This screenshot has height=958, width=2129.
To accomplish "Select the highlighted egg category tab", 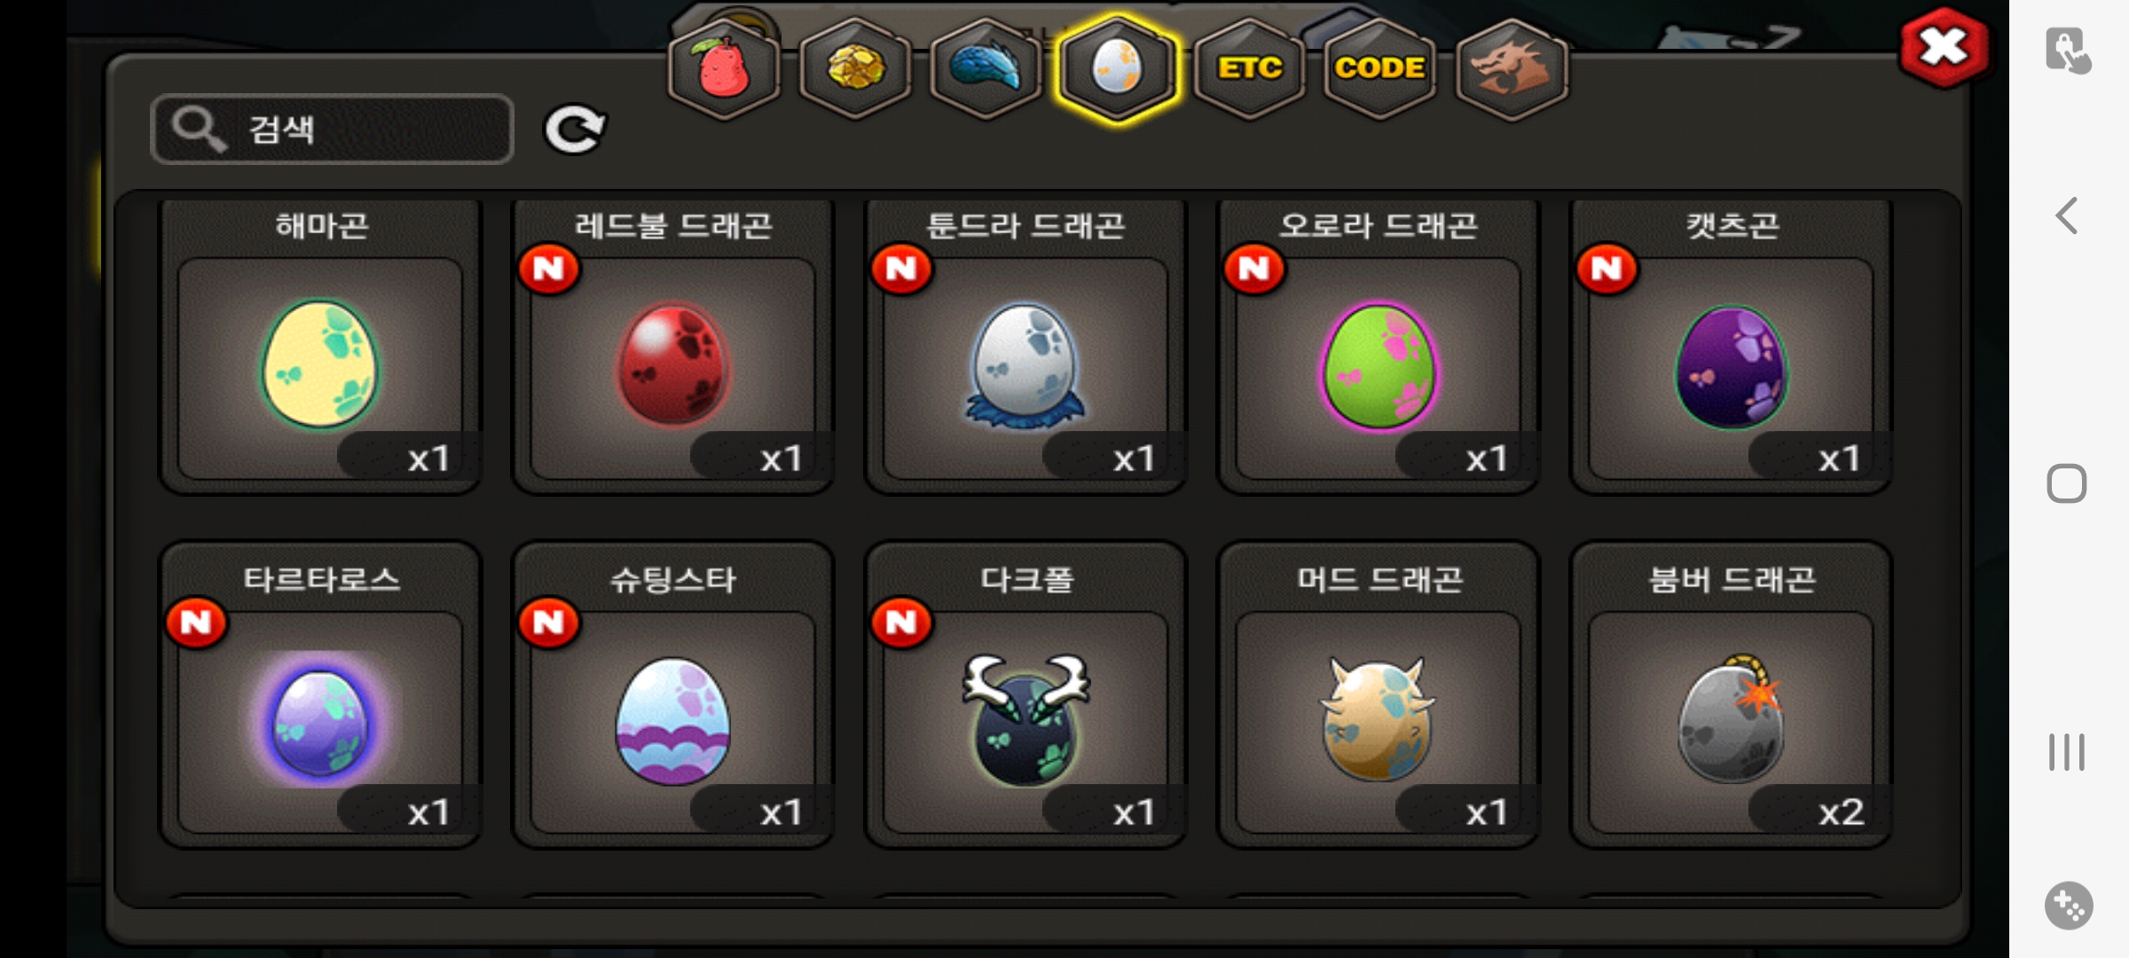I will [1117, 69].
